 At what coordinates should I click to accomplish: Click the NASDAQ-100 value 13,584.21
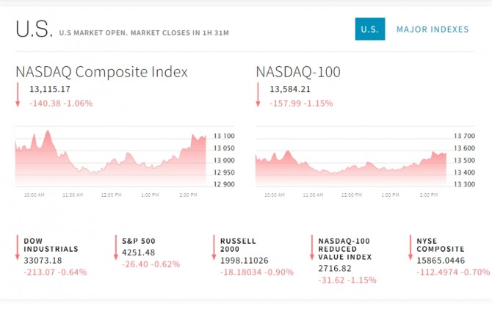(x=290, y=90)
